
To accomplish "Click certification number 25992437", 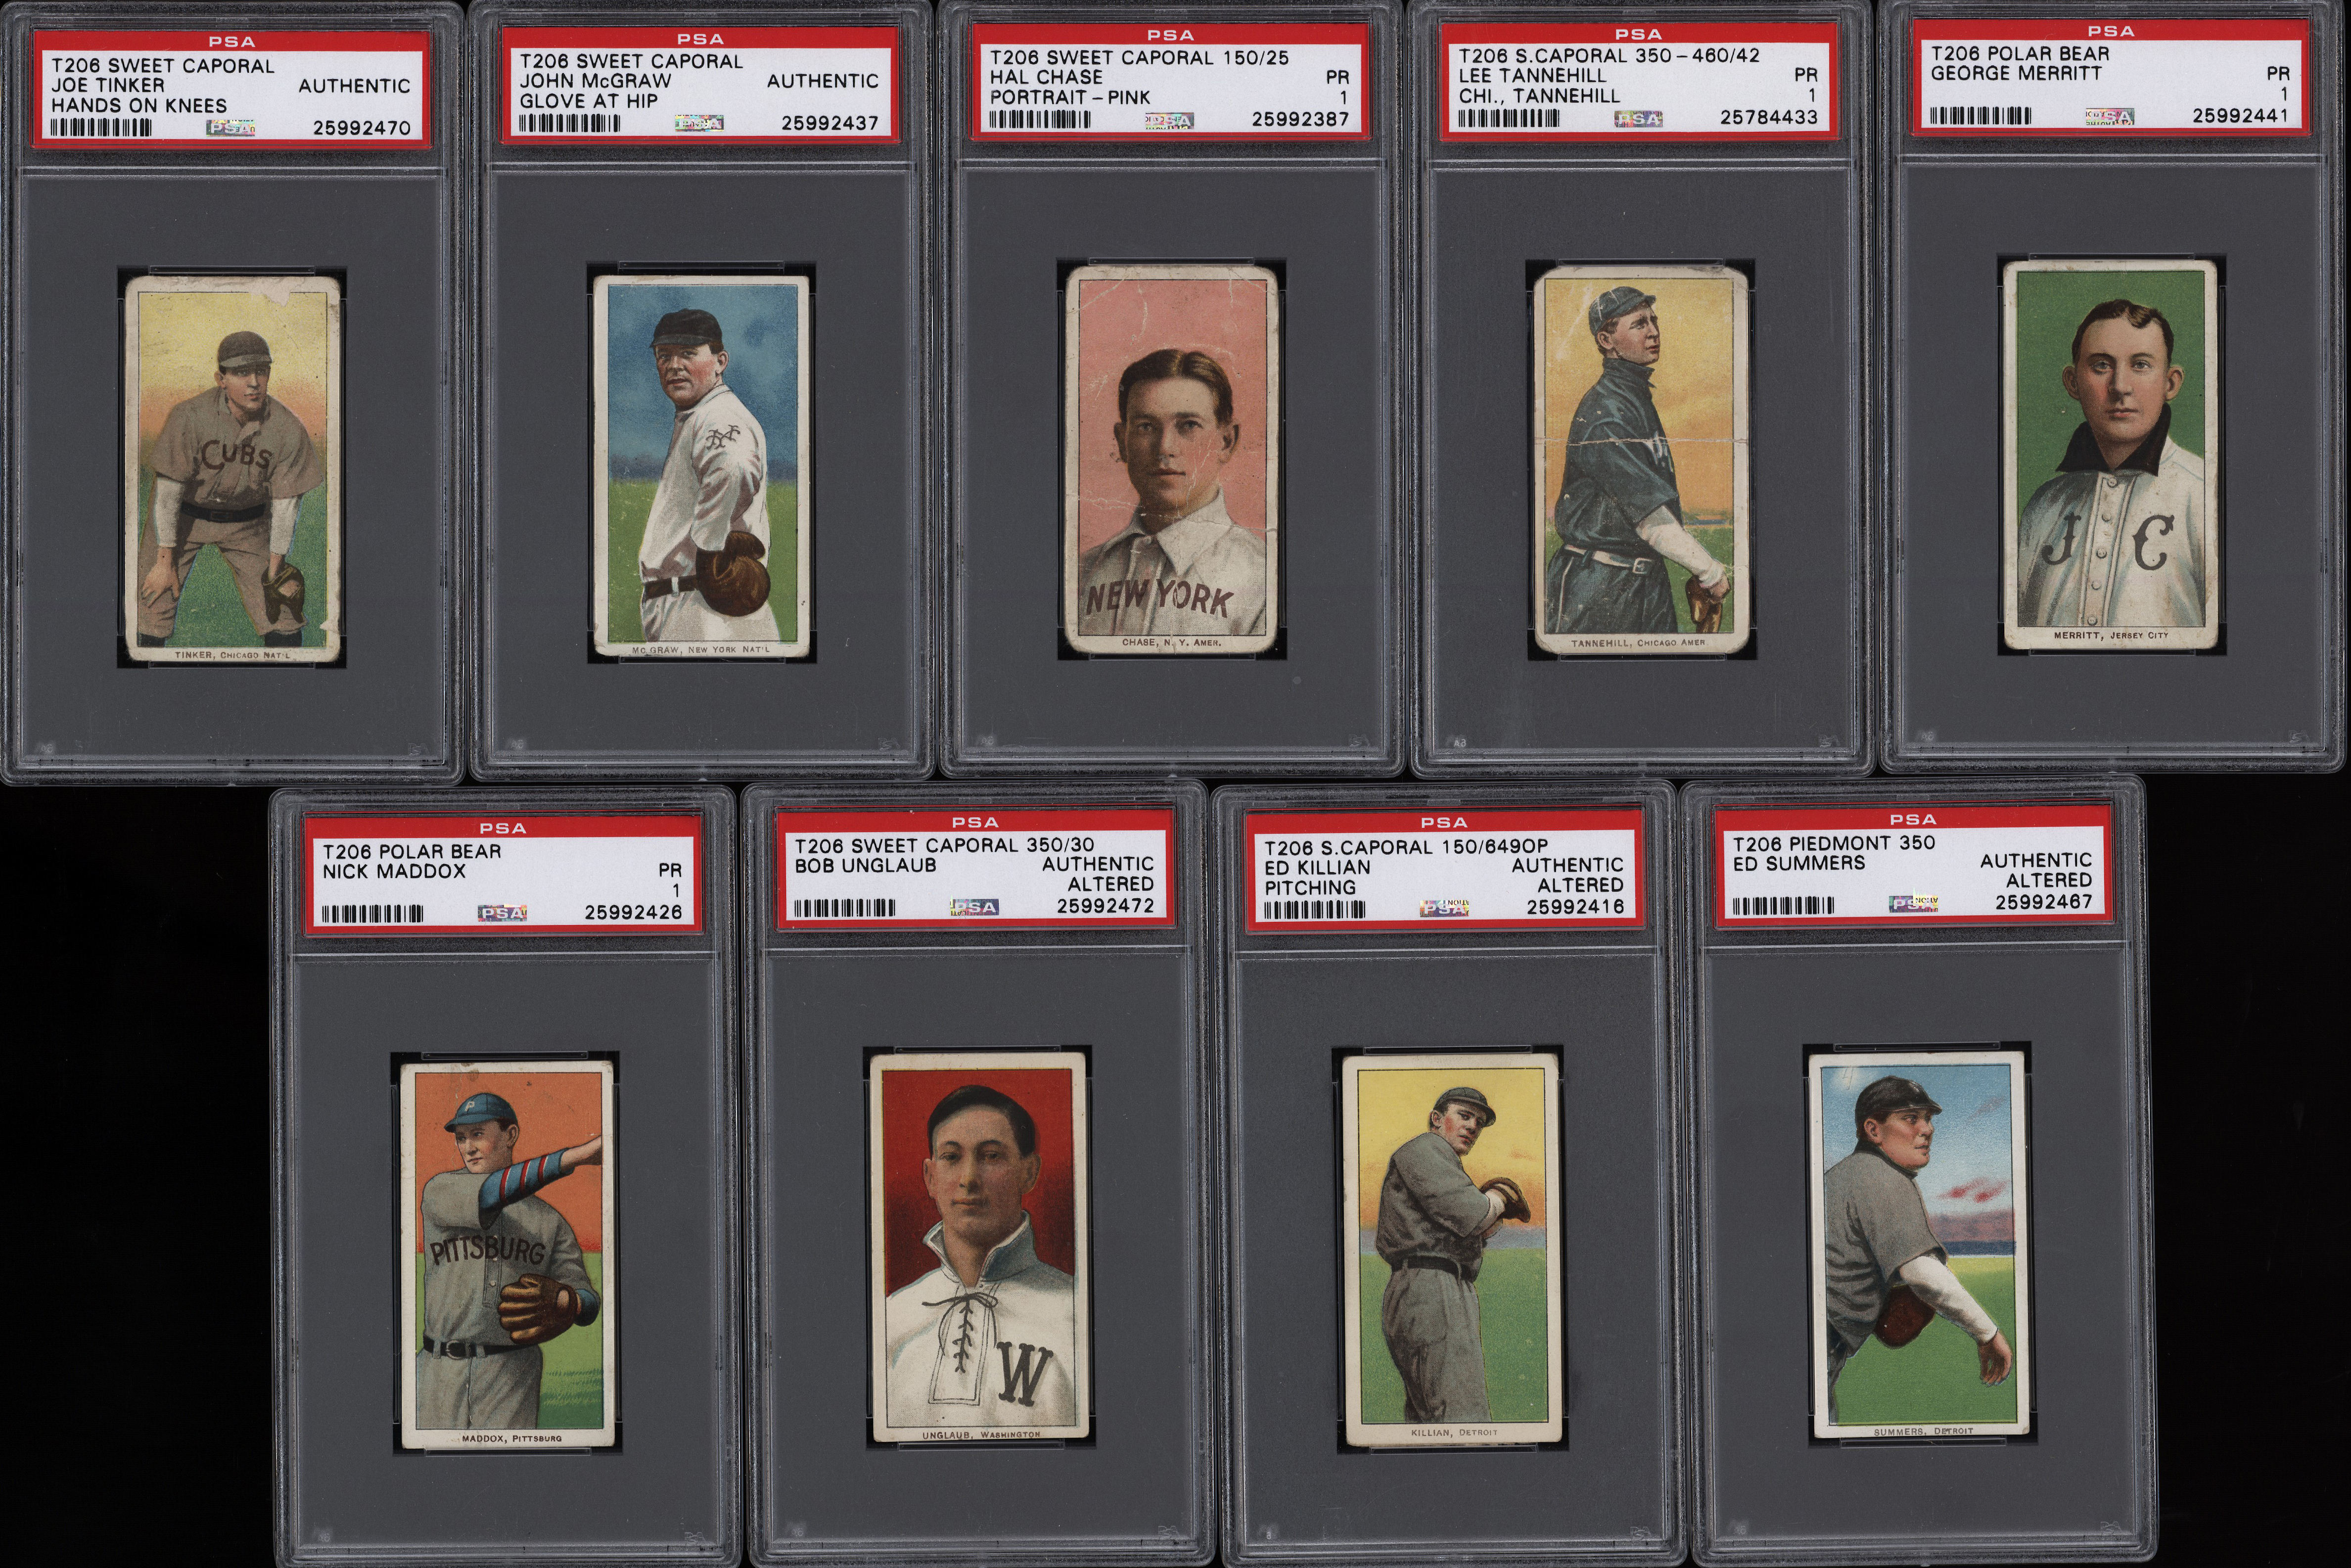I will (829, 123).
